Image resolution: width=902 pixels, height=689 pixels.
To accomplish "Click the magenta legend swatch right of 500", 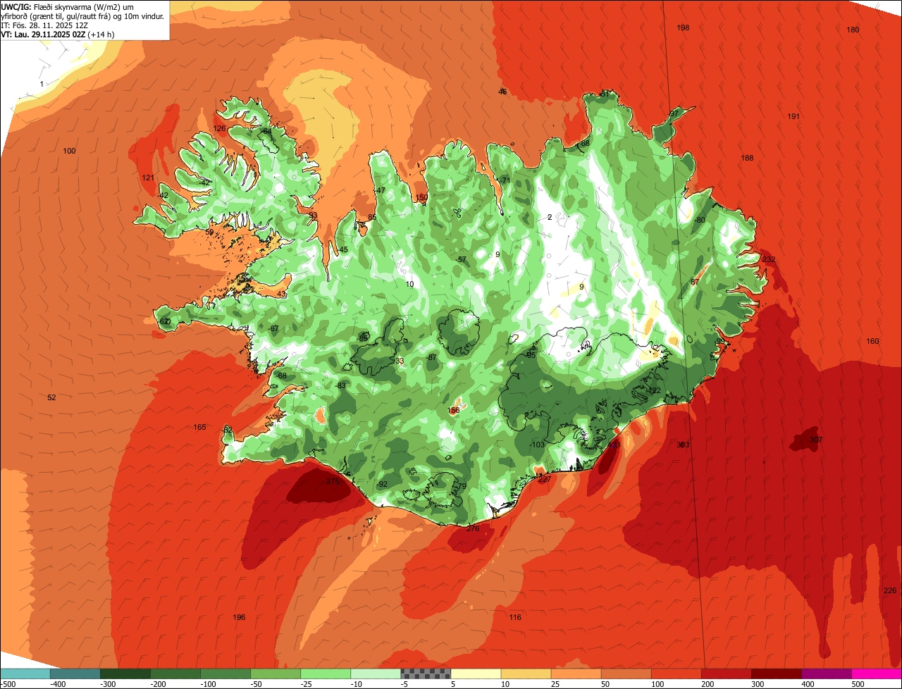I will [876, 674].
